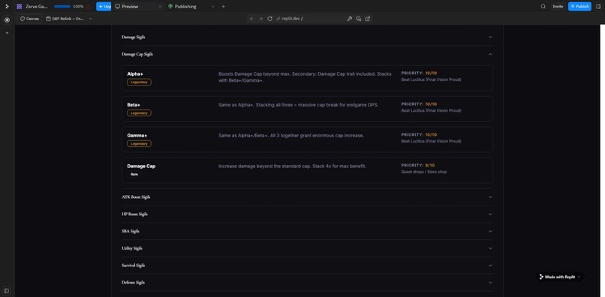Click the Beta+ sigil name
605x297 pixels.
(x=134, y=104)
